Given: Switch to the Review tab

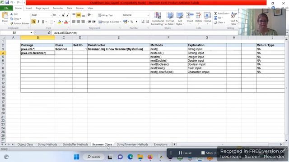Looking at the screenshot, I should 79,8.
